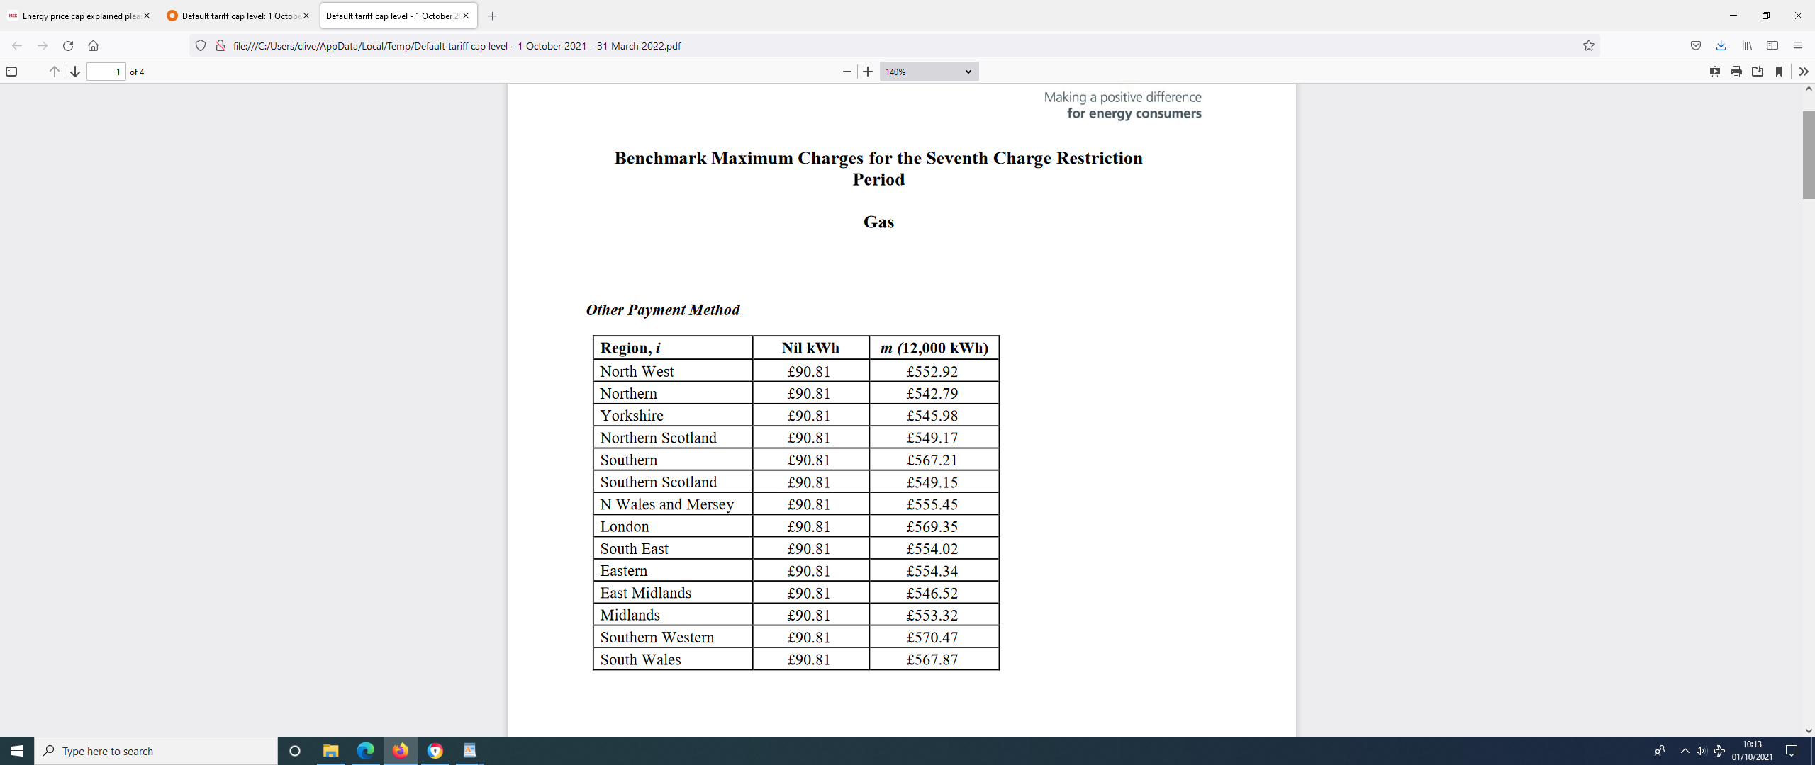Reload the current page

coord(68,46)
